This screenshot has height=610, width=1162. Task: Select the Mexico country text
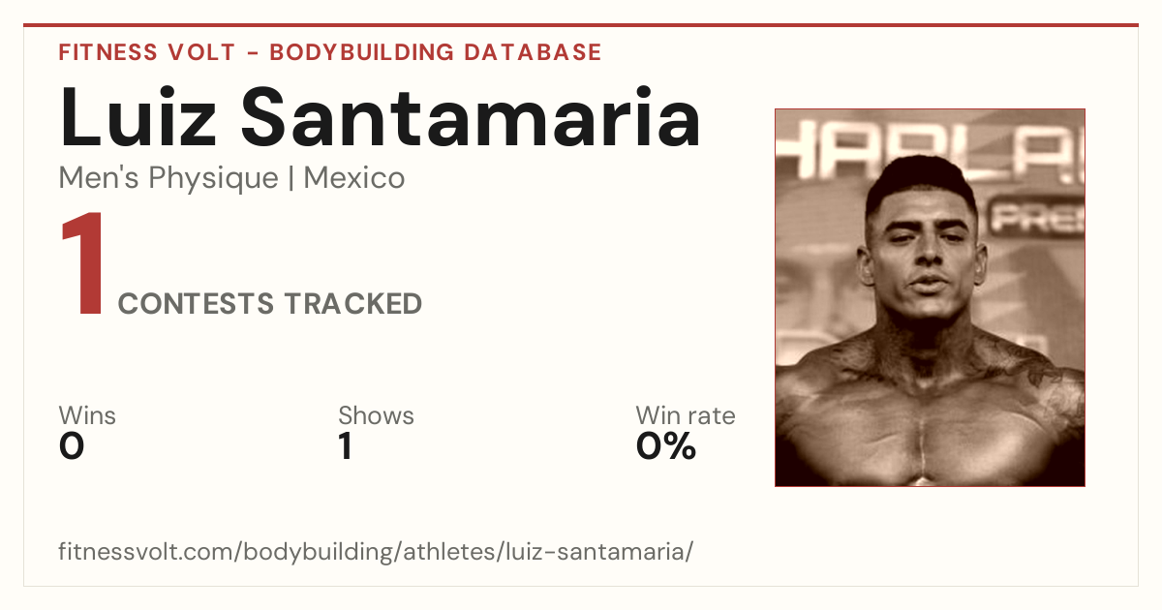coord(354,178)
